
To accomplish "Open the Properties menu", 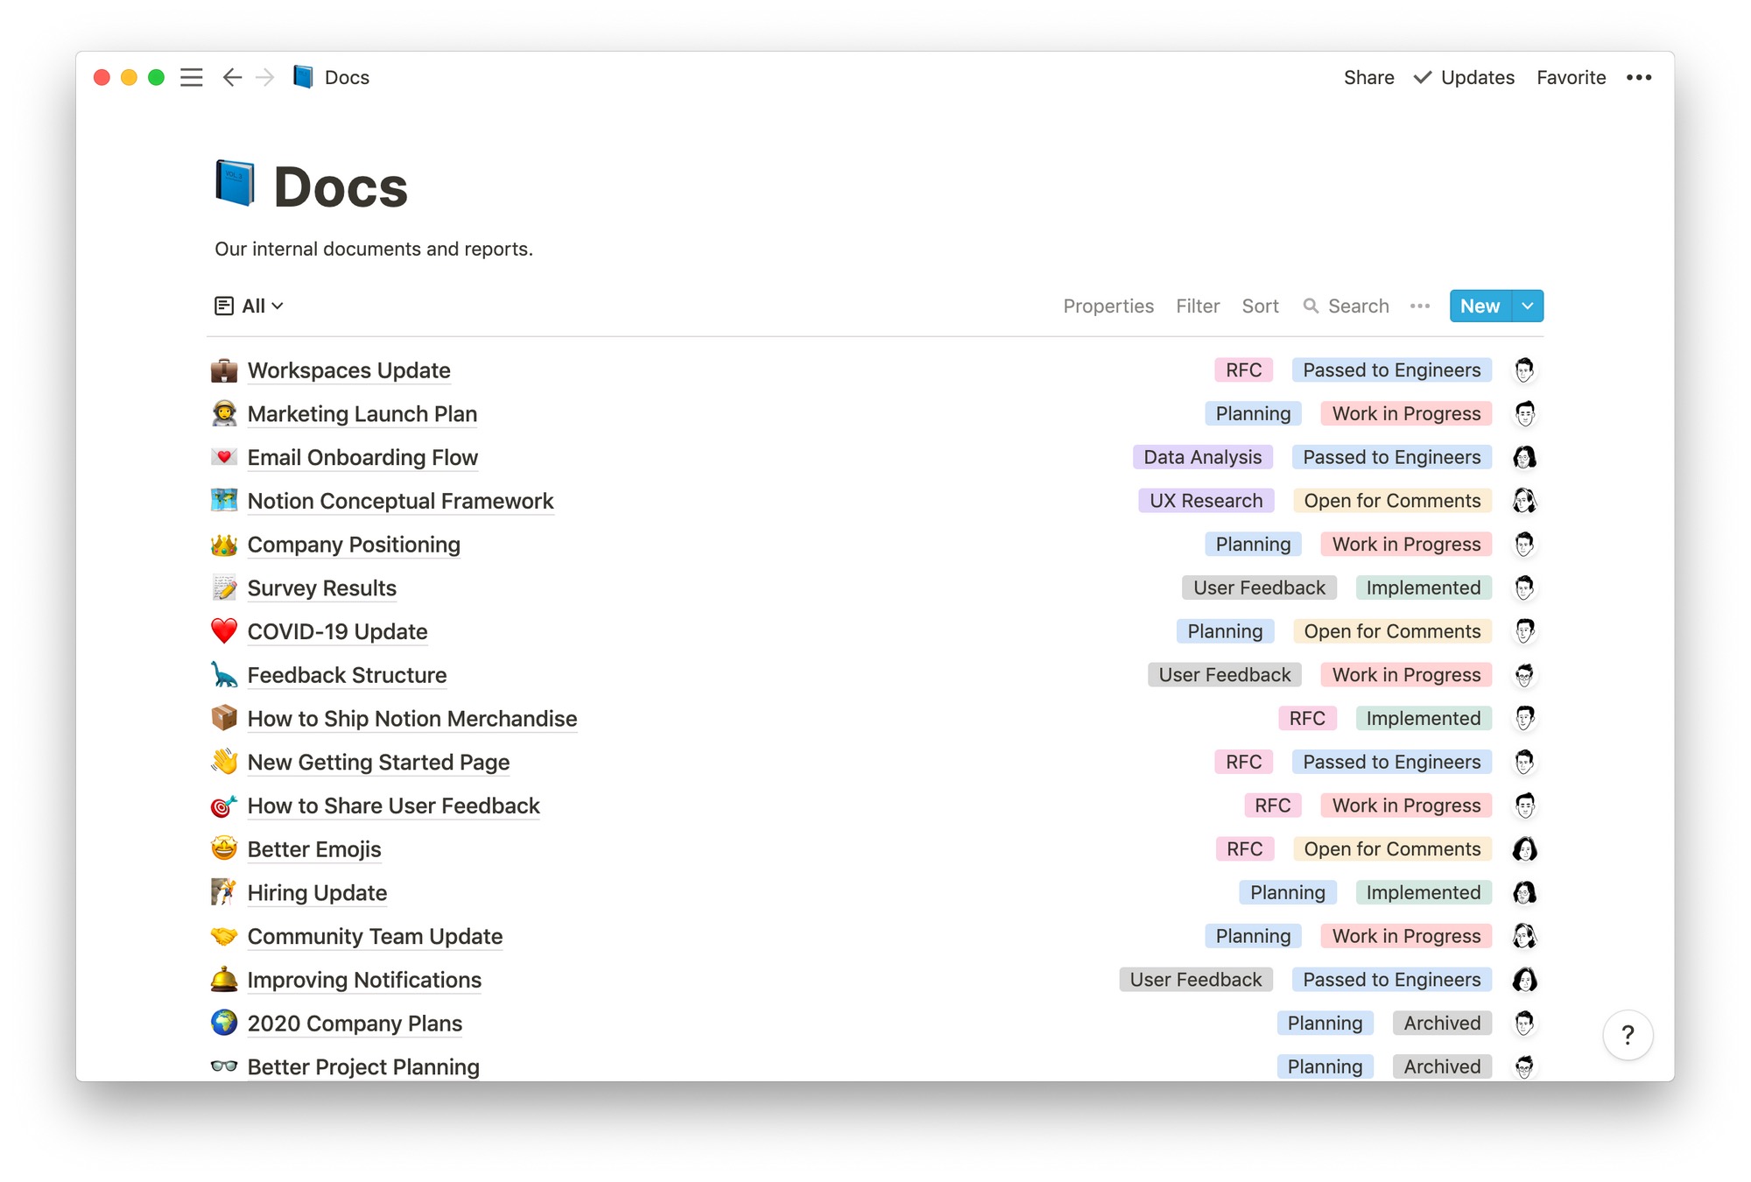I will 1108,306.
